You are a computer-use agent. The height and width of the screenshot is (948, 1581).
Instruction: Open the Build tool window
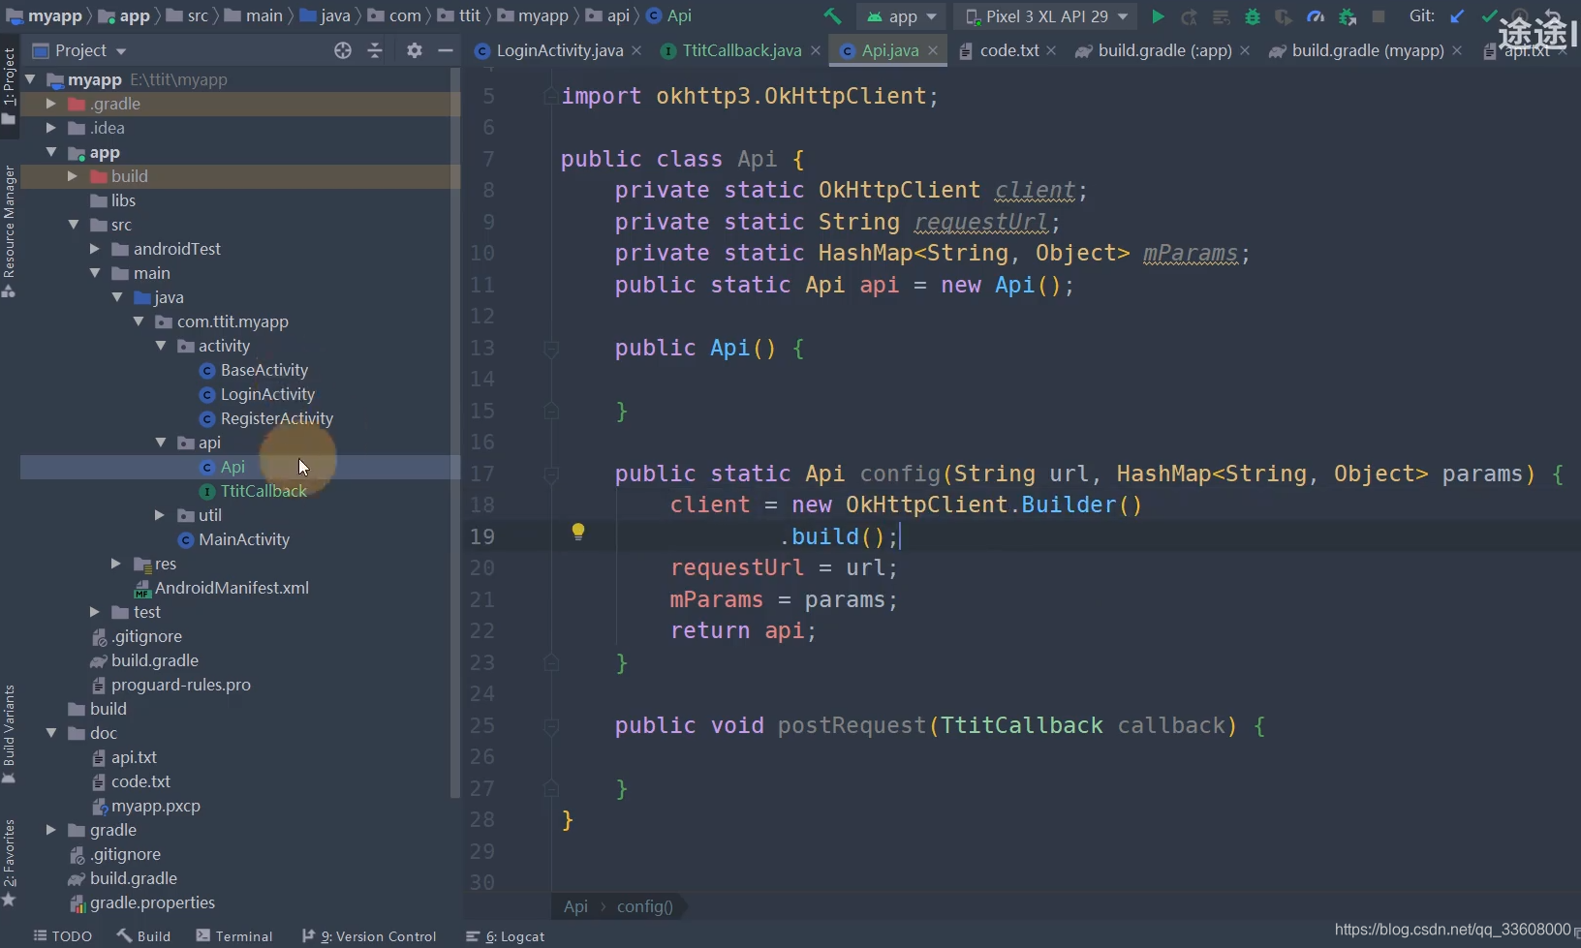[x=143, y=936]
